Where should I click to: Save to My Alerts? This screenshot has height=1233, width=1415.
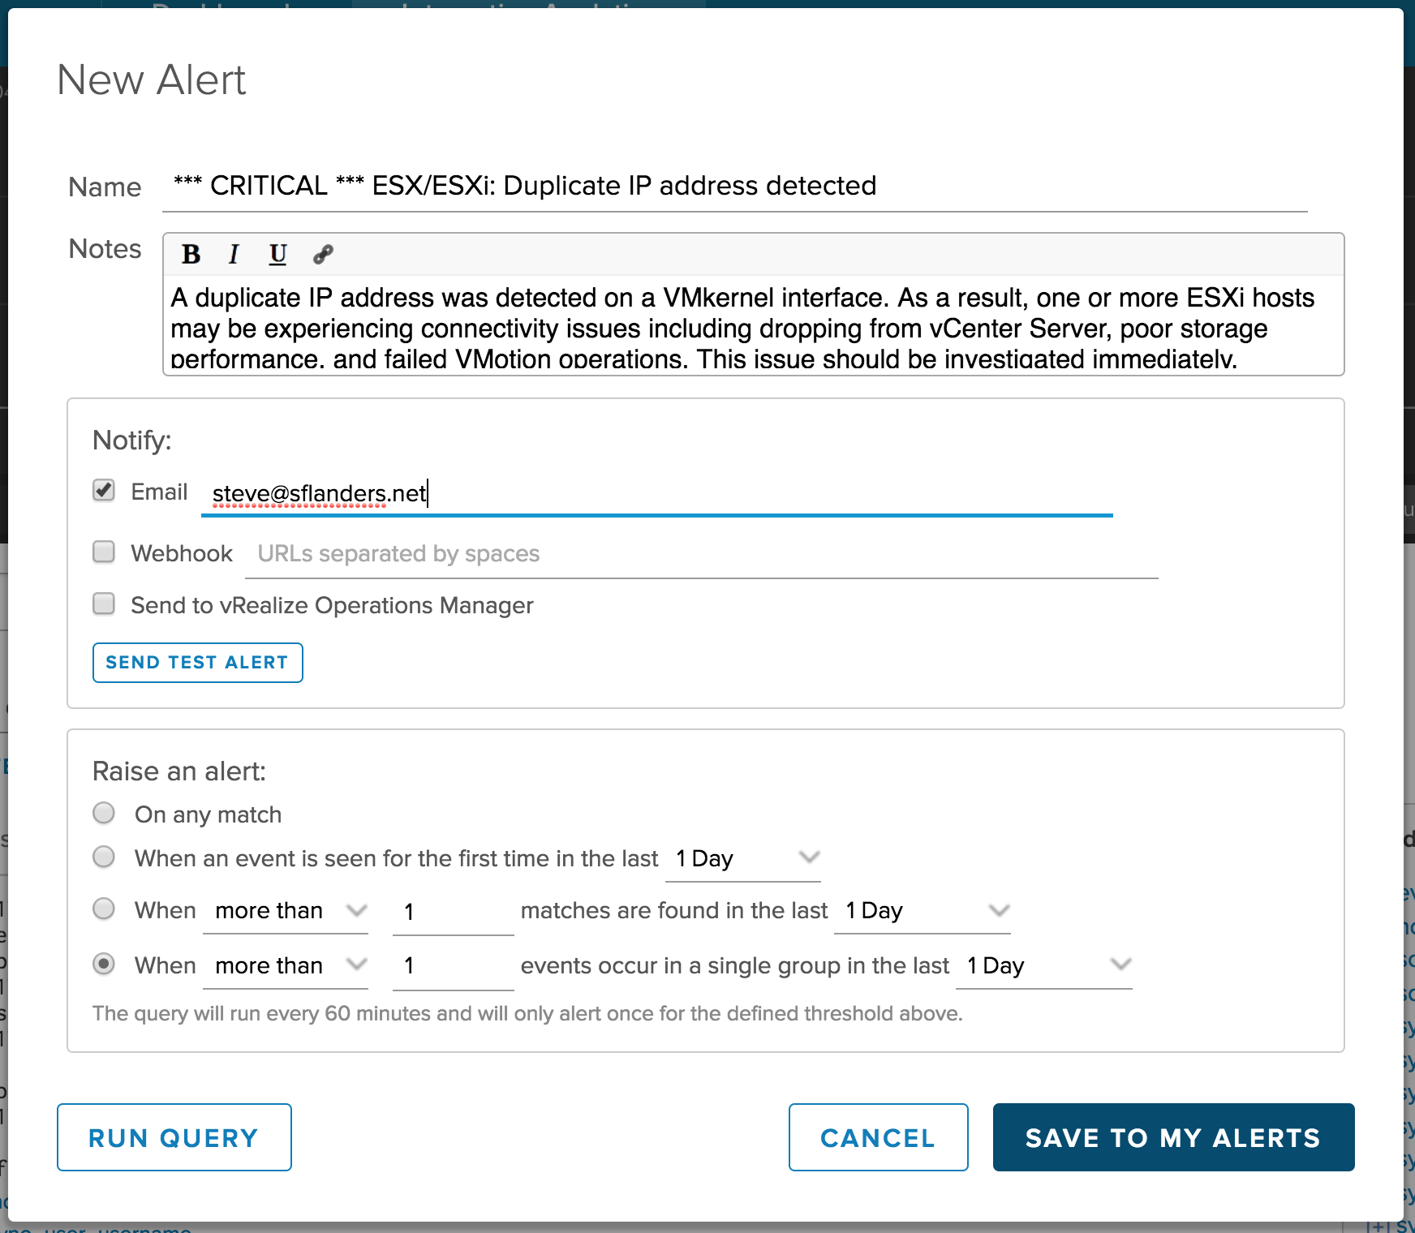(x=1173, y=1137)
